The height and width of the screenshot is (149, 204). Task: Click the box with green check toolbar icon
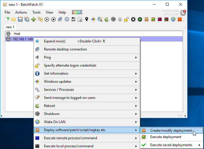(153, 19)
